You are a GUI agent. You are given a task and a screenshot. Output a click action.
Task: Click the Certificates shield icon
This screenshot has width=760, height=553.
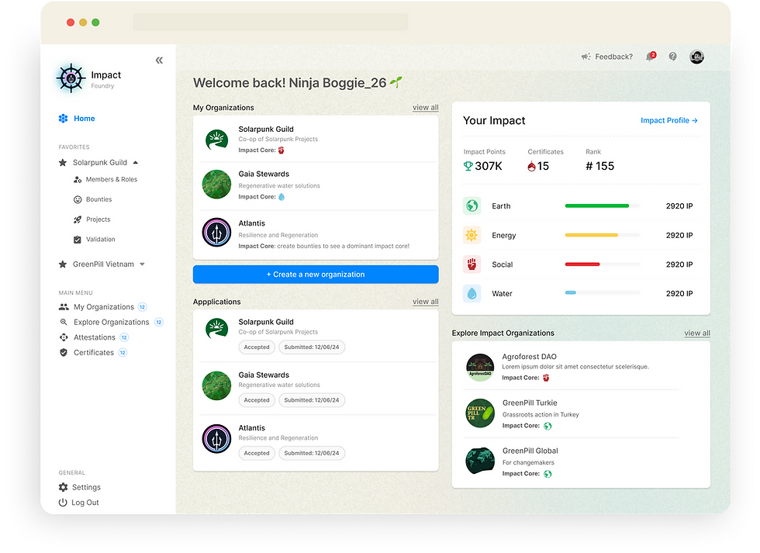point(64,352)
